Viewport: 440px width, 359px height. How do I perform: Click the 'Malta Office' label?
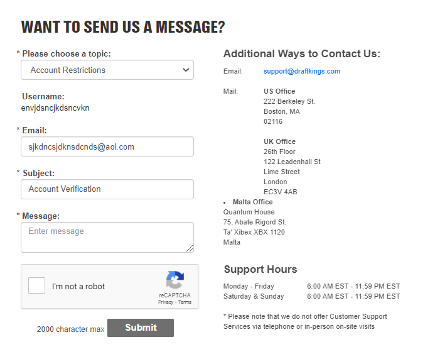point(252,202)
